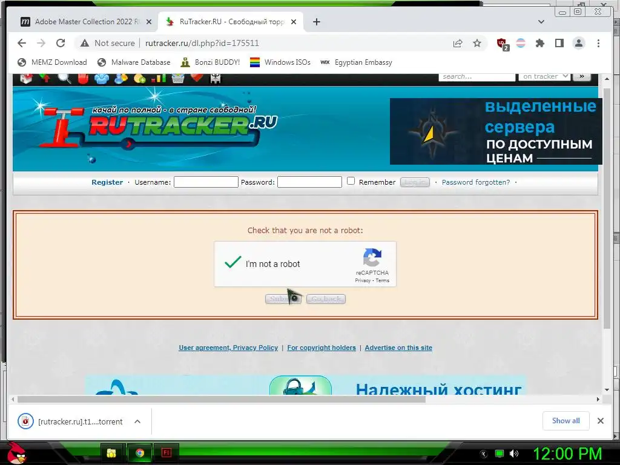Open the Advertise on this site link
Screen dimensions: 620x465
pos(398,348)
